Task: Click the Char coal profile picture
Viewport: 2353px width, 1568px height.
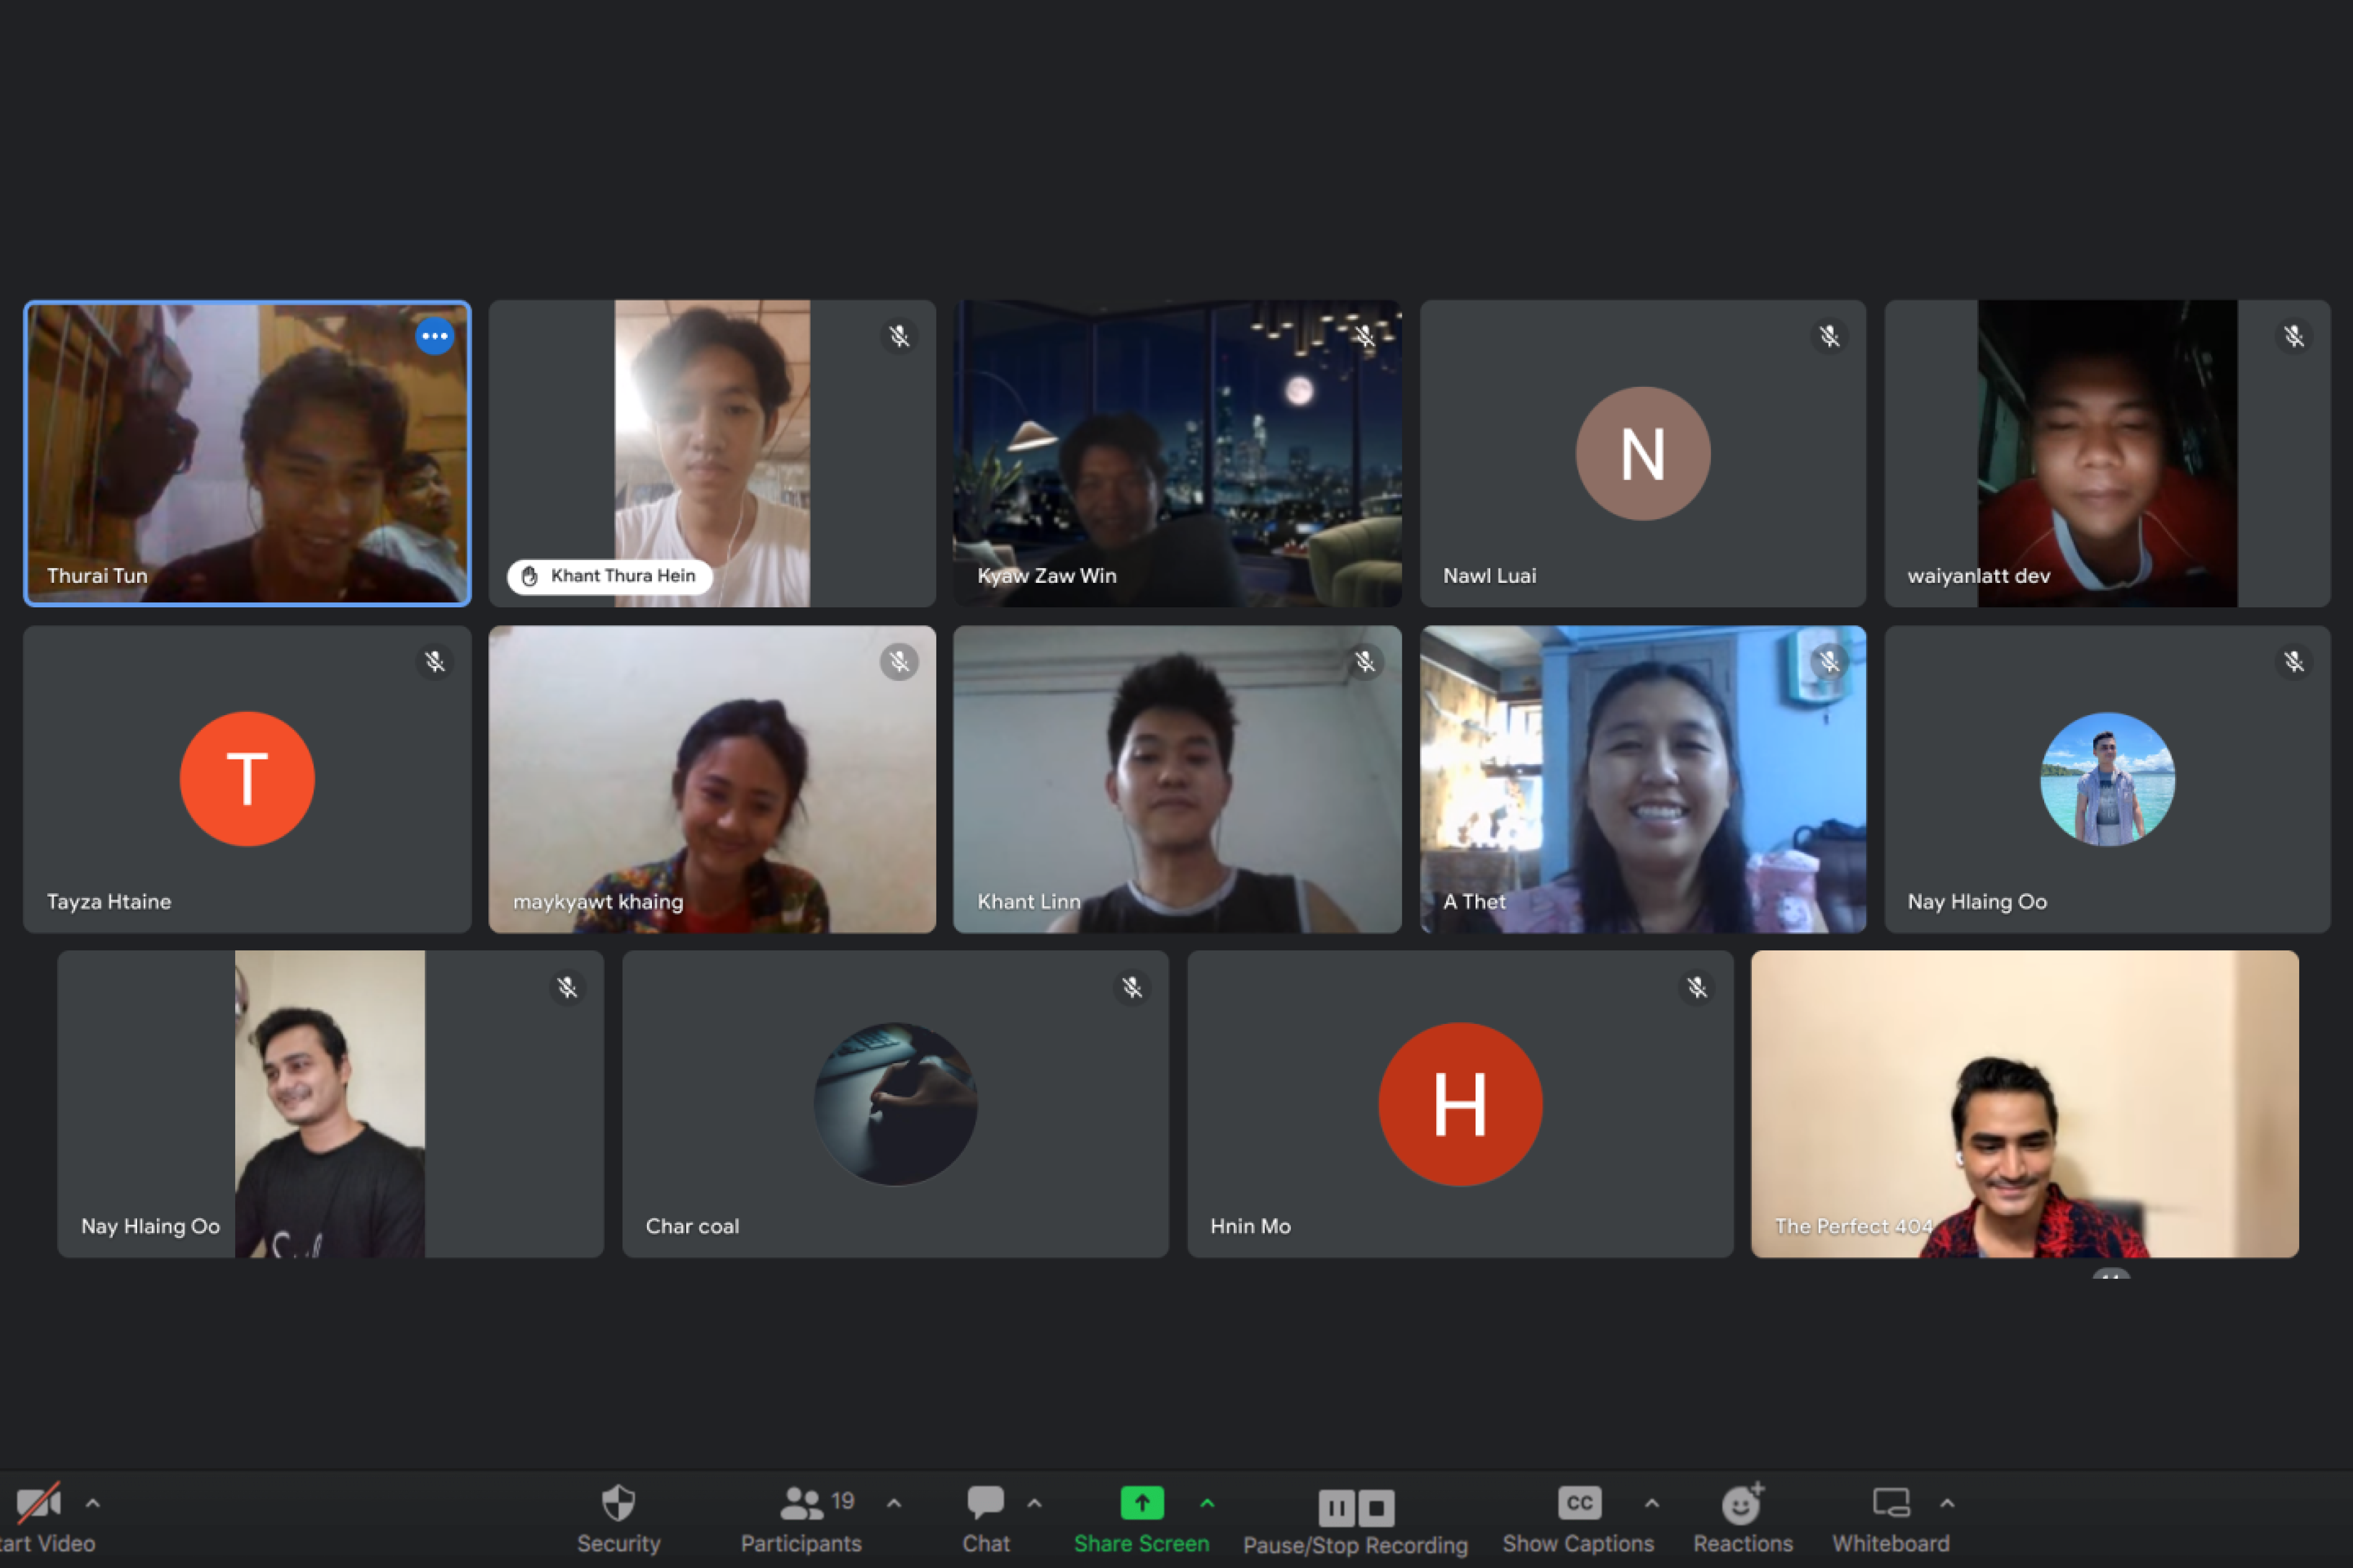Action: pos(895,1104)
